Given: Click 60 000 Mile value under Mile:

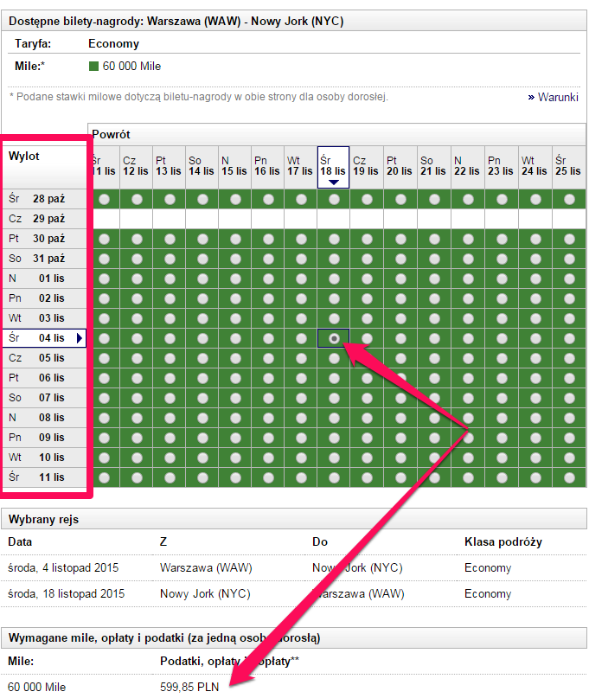Looking at the screenshot, I should click(x=36, y=687).
